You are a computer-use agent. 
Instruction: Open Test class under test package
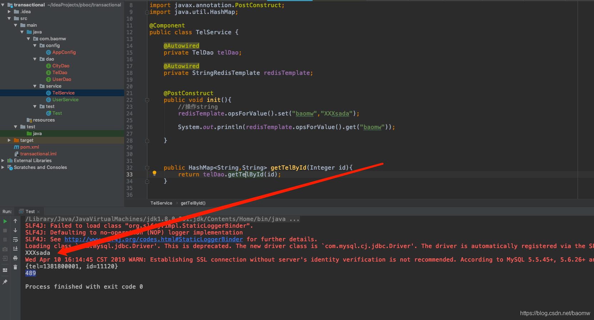[57, 113]
